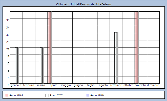This screenshot has height=101, width=167.
Task: Select the tall pink aprile bar
Action: pyautogui.click(x=50, y=47)
